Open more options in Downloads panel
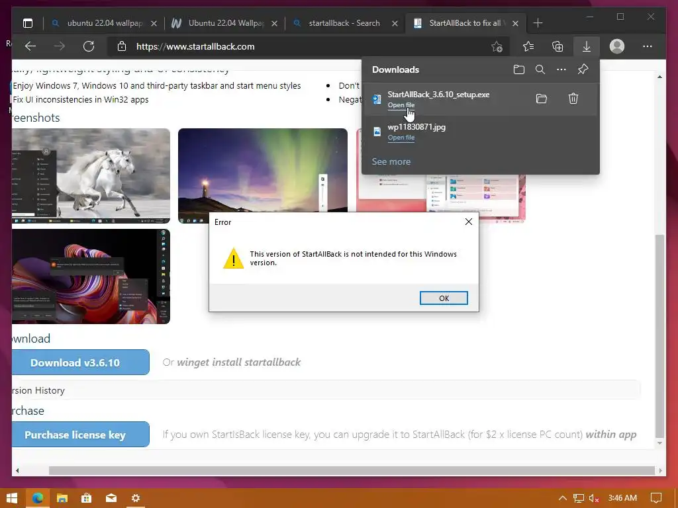 pos(561,69)
